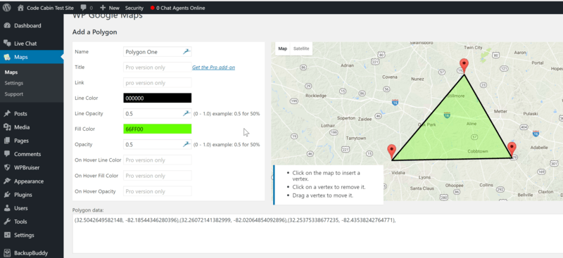Open the Settings submenu under Maps
Image resolution: width=563 pixels, height=258 pixels.
tap(13, 83)
